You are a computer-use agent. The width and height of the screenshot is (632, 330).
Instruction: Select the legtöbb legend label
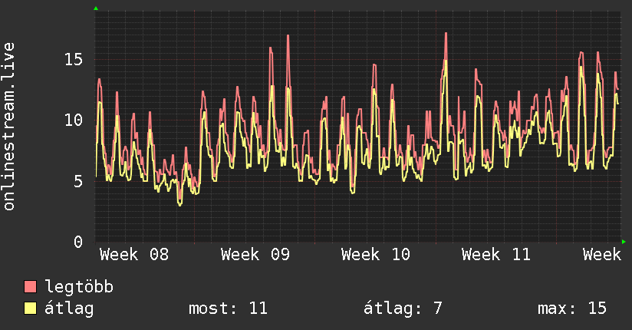79,286
